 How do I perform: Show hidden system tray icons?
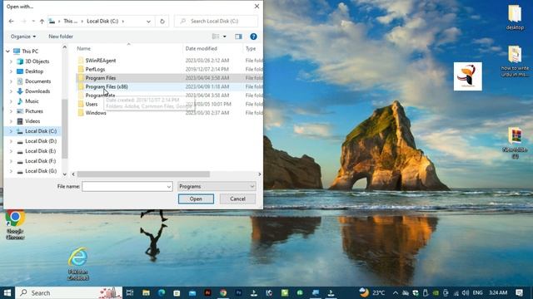coord(395,292)
